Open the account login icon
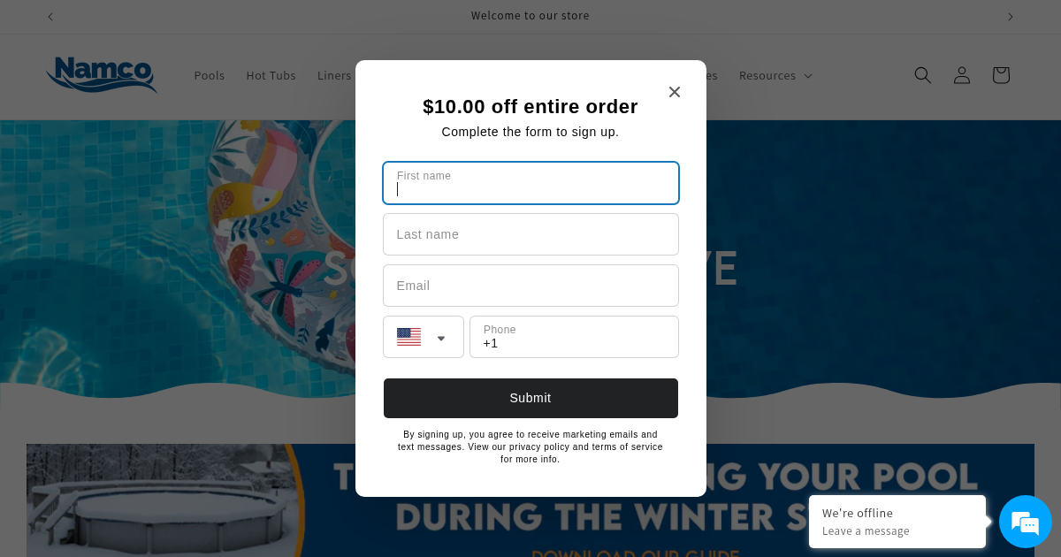The height and width of the screenshot is (557, 1061). [962, 75]
